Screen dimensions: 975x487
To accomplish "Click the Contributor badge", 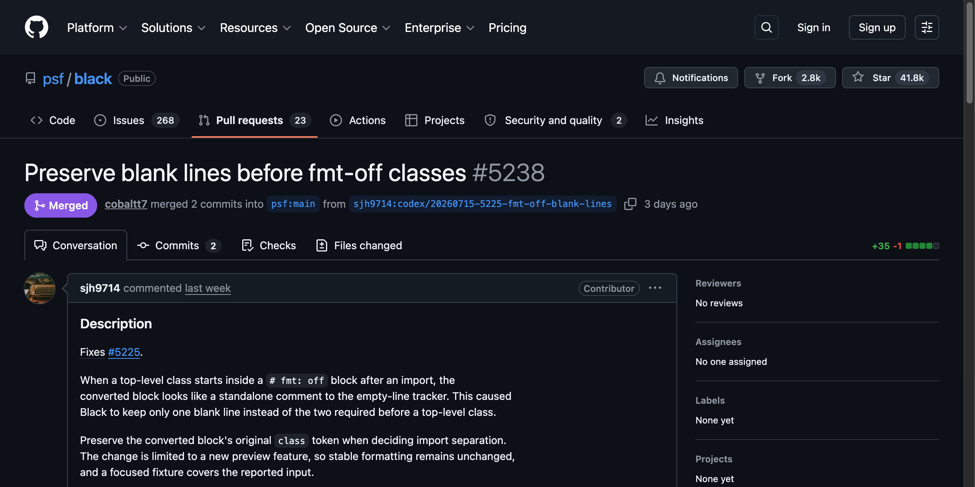I will (609, 288).
